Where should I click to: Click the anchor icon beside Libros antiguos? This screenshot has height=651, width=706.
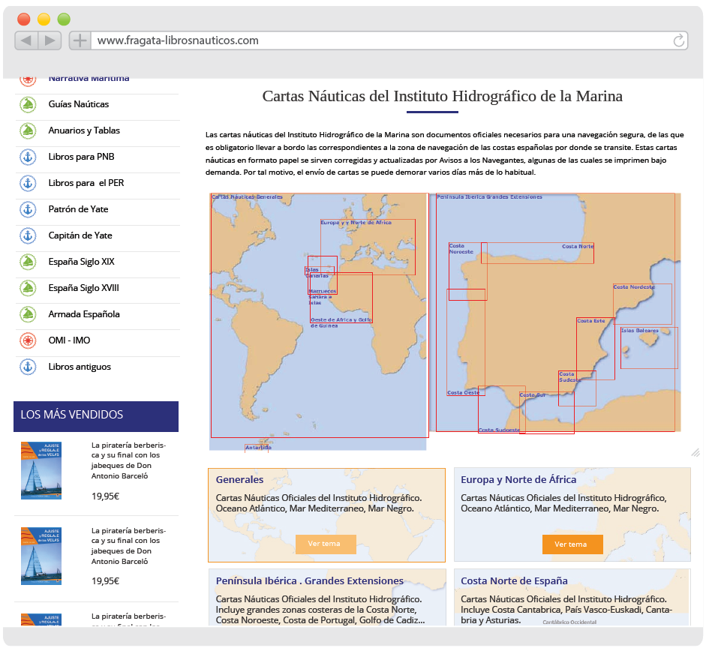28,367
